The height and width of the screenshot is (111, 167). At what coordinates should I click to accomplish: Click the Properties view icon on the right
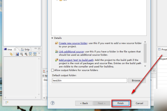point(159,49)
